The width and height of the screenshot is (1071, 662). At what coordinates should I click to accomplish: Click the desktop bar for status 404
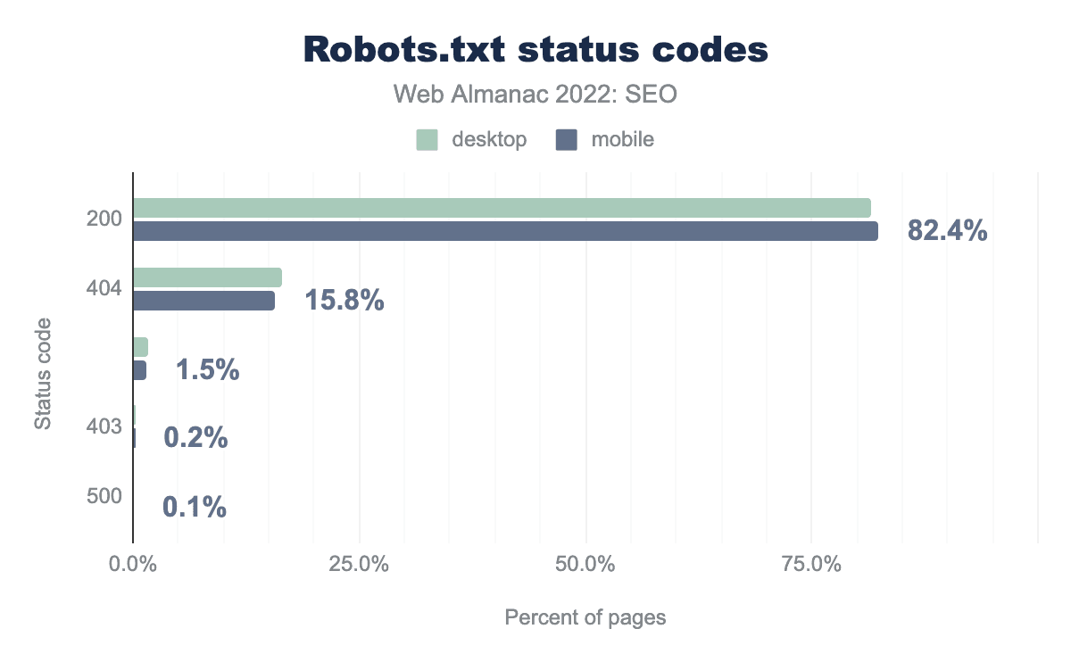tap(207, 277)
